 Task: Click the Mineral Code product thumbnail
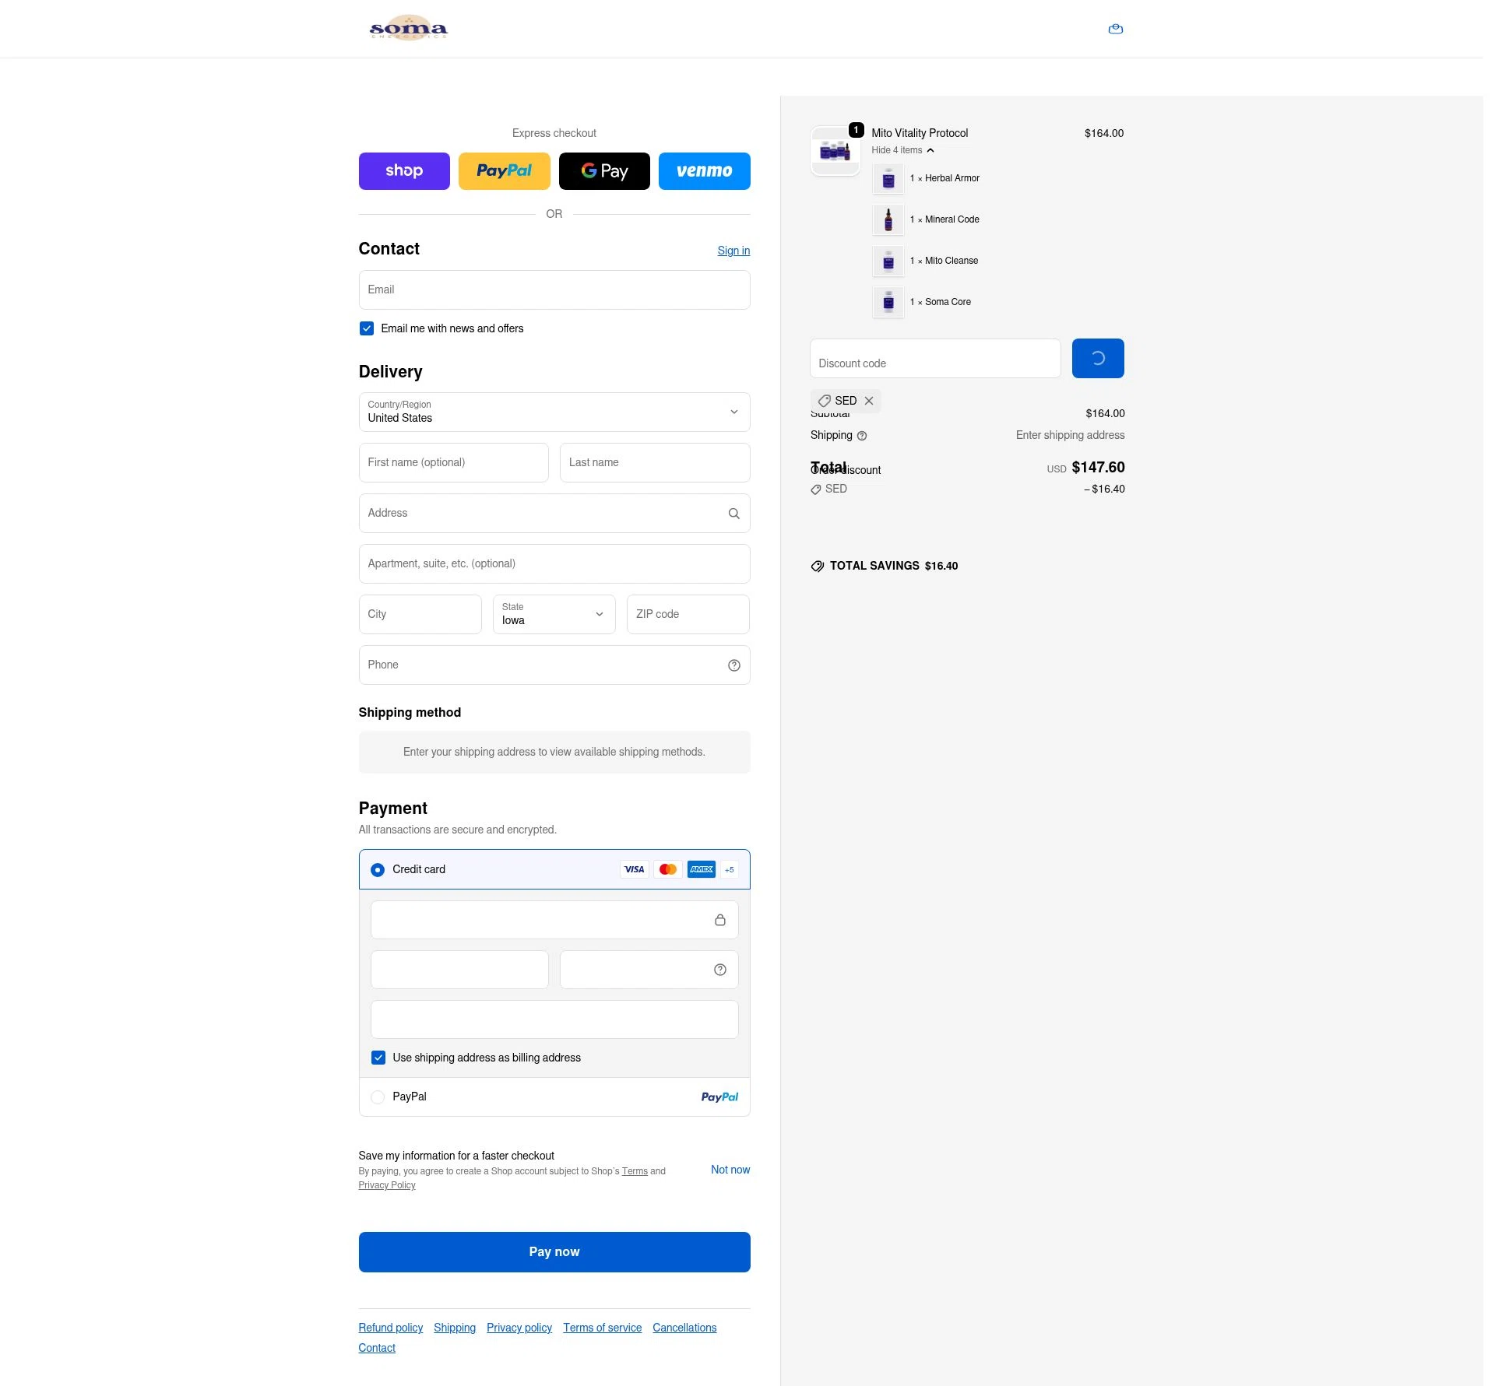click(x=888, y=220)
